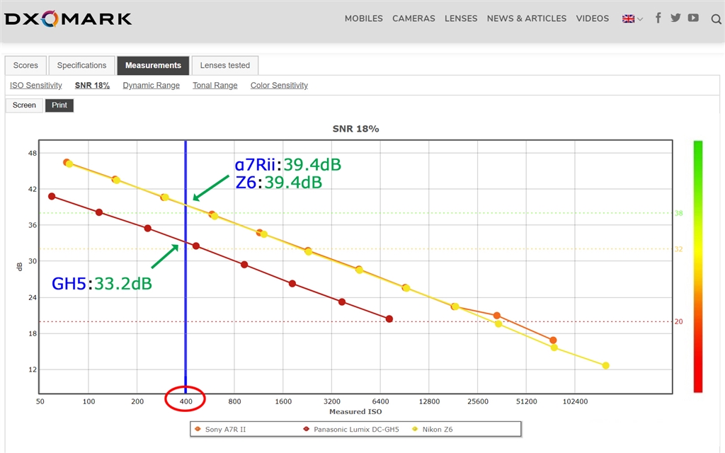The image size is (725, 453).
Task: Select the Measurements tab
Action: (153, 65)
